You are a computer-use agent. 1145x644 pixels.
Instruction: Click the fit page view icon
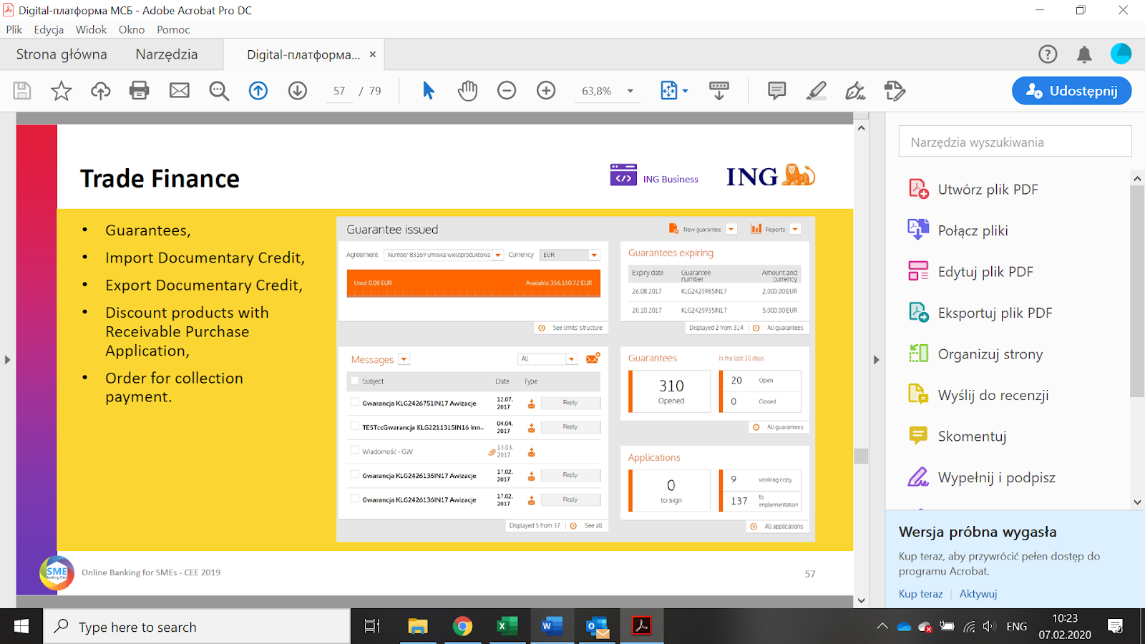668,91
